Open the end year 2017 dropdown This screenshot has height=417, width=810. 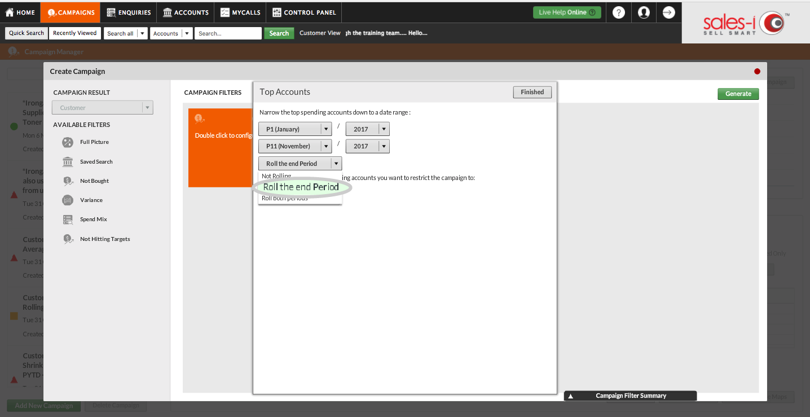click(367, 146)
